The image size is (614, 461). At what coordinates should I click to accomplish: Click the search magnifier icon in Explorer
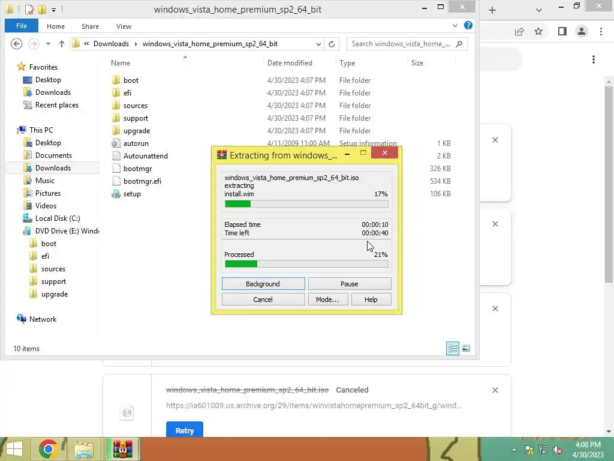point(459,43)
